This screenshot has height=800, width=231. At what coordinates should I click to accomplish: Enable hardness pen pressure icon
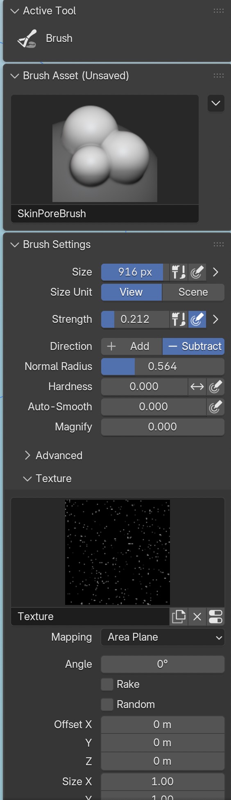215,386
